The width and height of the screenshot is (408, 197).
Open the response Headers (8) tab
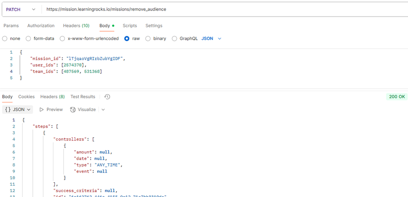click(52, 97)
